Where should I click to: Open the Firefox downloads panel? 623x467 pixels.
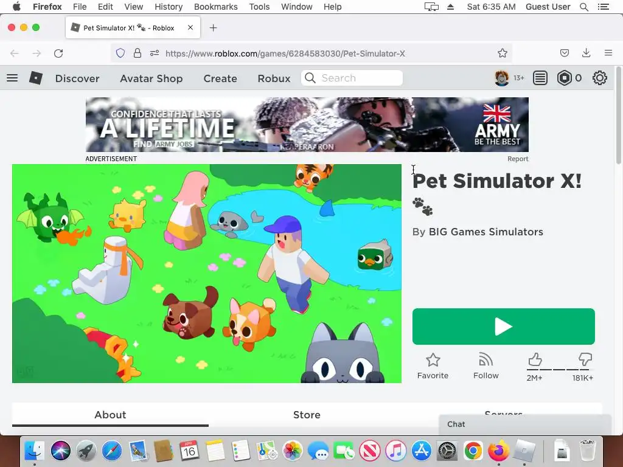coord(586,53)
